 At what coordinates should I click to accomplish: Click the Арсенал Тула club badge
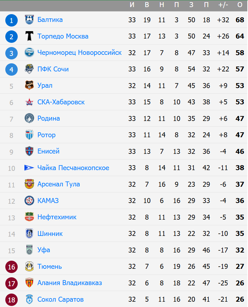pyautogui.click(x=29, y=184)
